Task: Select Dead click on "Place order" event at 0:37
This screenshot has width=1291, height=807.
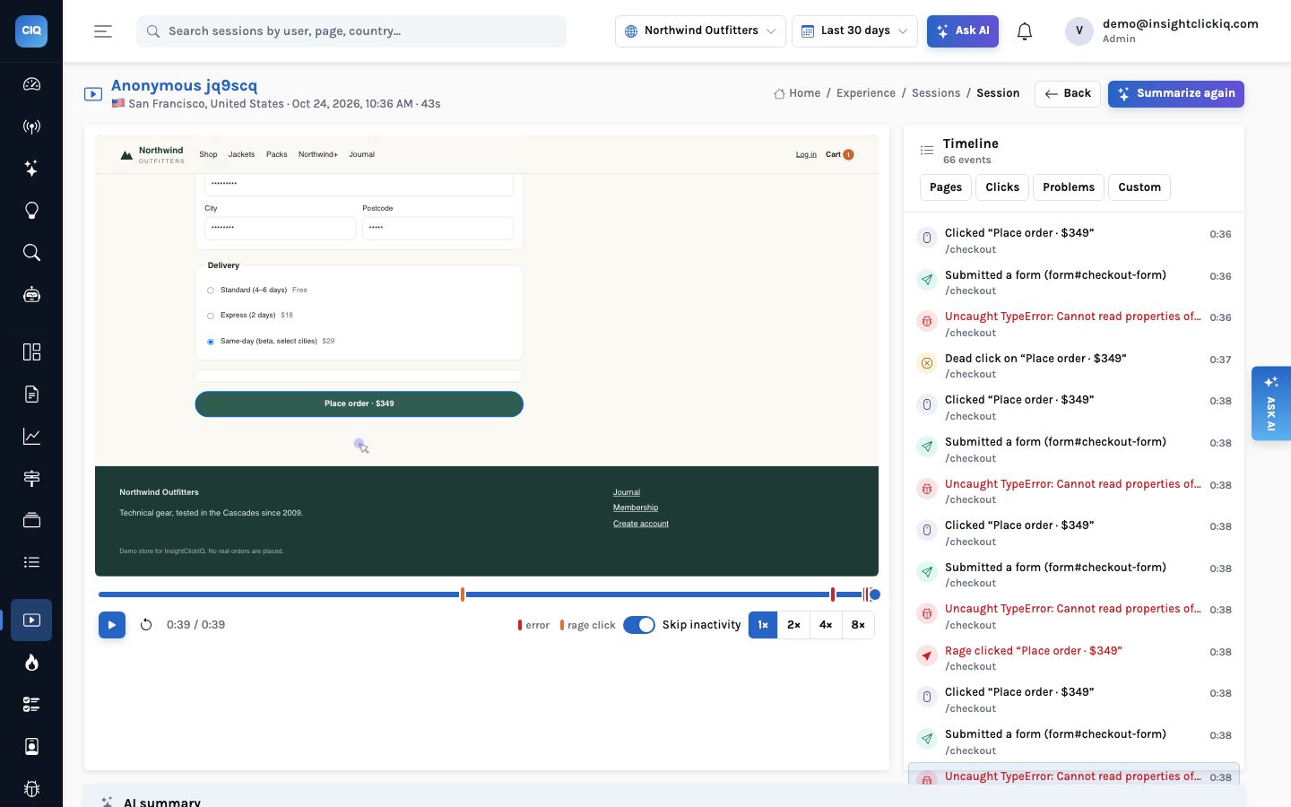Action: (1074, 365)
